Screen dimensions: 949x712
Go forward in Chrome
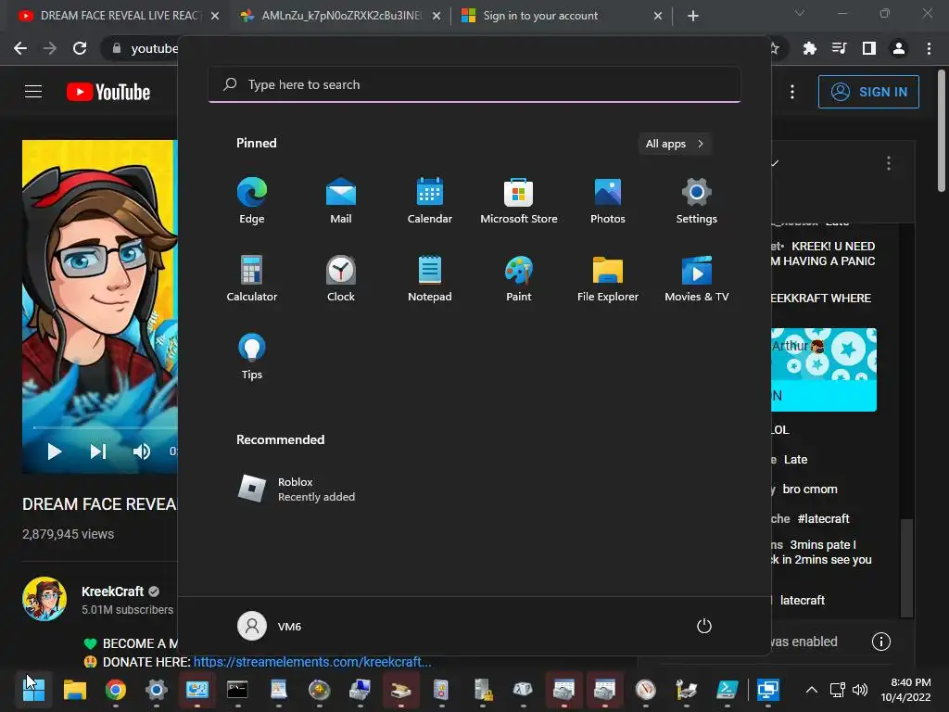click(50, 48)
